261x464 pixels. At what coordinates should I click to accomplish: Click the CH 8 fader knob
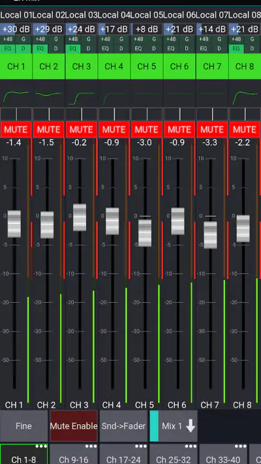pyautogui.click(x=243, y=228)
